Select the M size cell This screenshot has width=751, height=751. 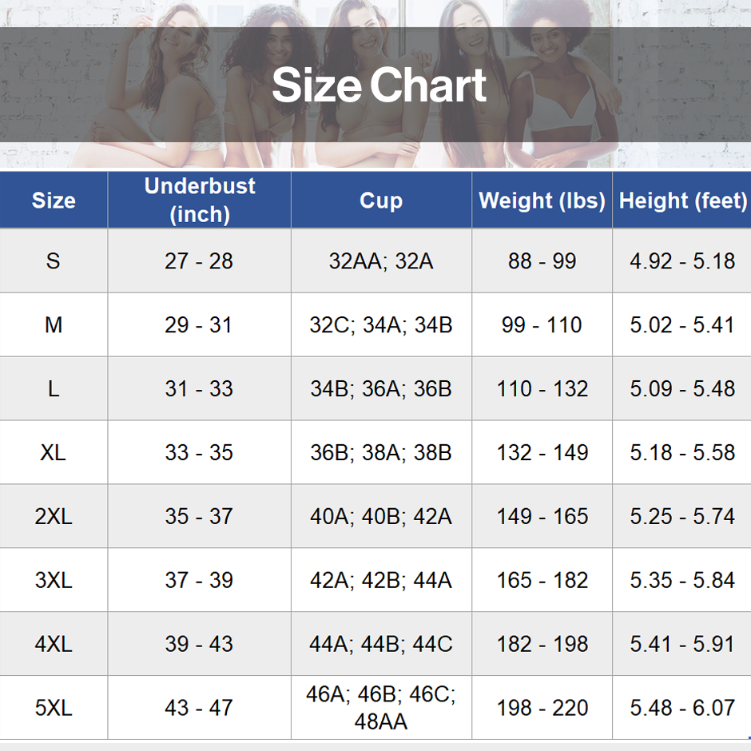(x=54, y=325)
